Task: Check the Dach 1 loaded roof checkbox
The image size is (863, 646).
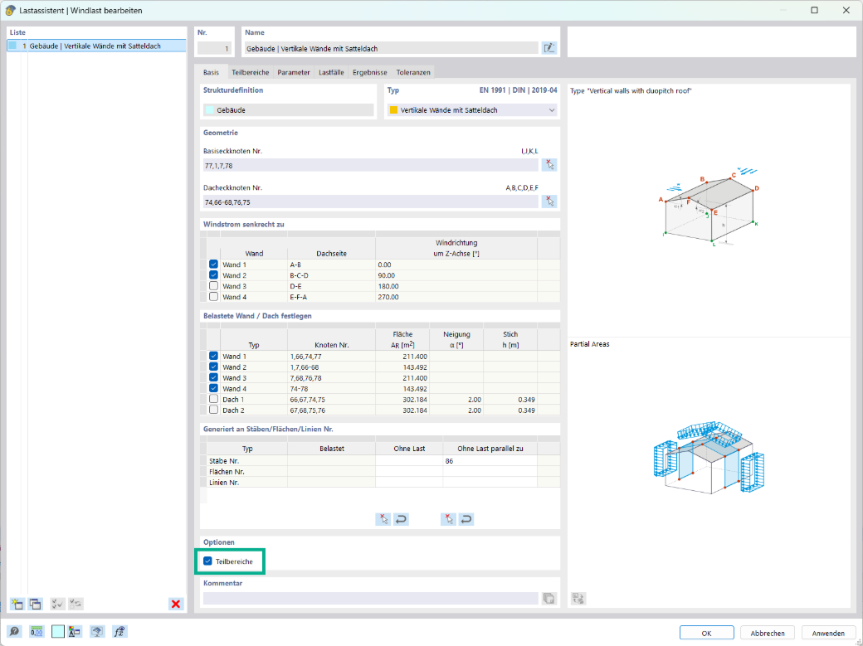Action: [213, 399]
